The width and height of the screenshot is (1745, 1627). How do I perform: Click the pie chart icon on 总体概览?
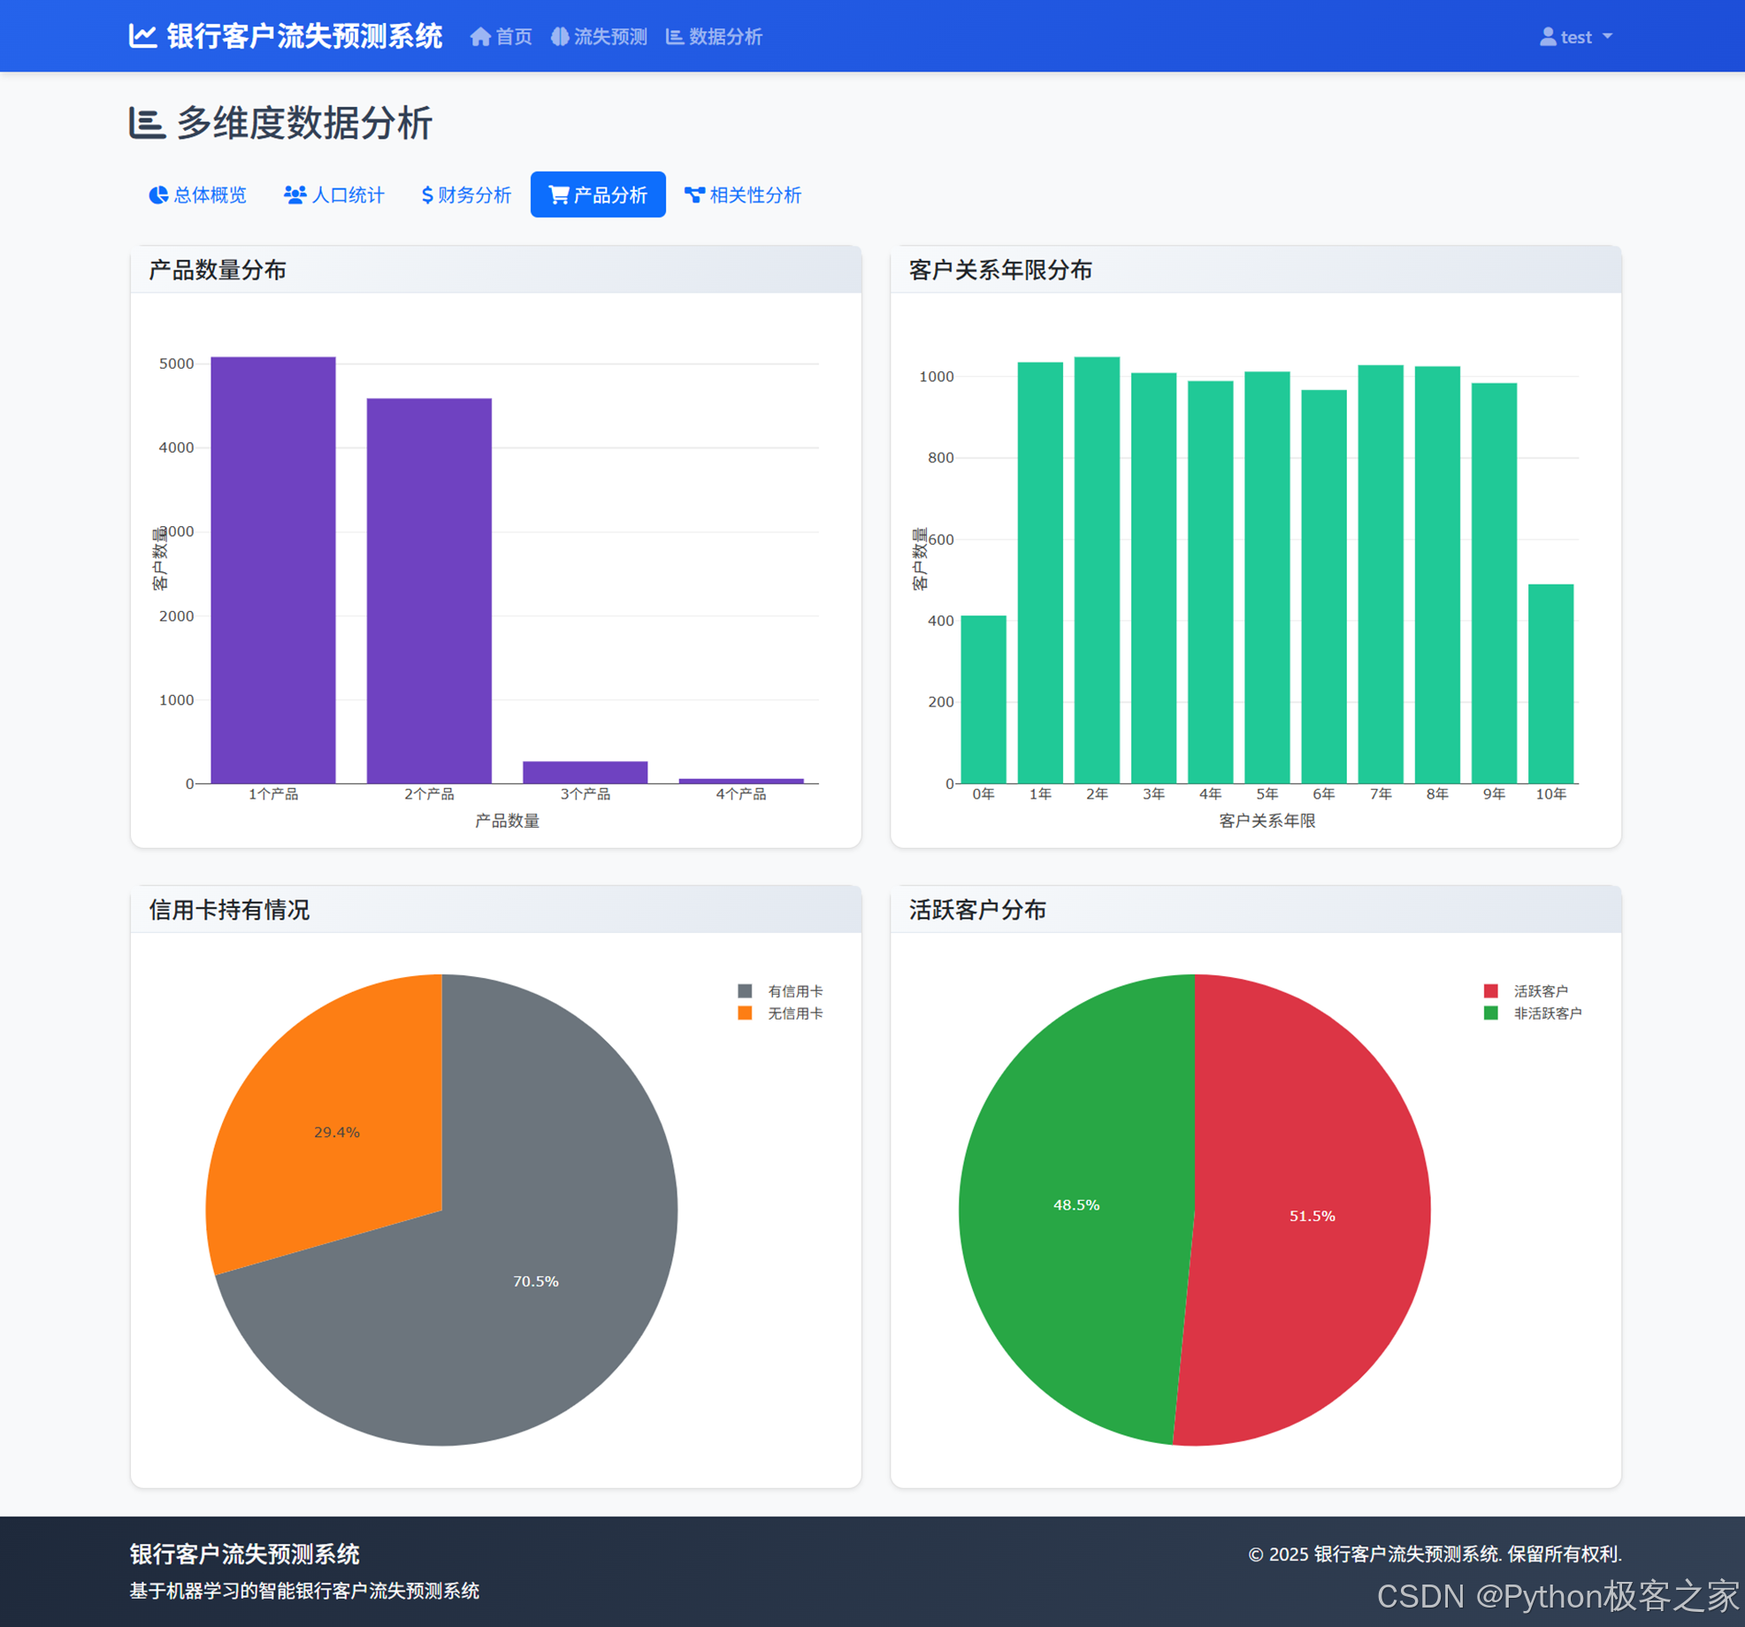coord(158,195)
